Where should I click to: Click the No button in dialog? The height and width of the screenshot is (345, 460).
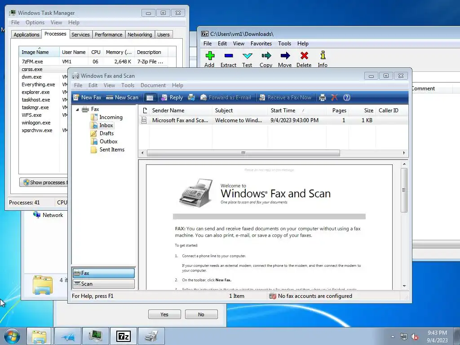point(201,314)
